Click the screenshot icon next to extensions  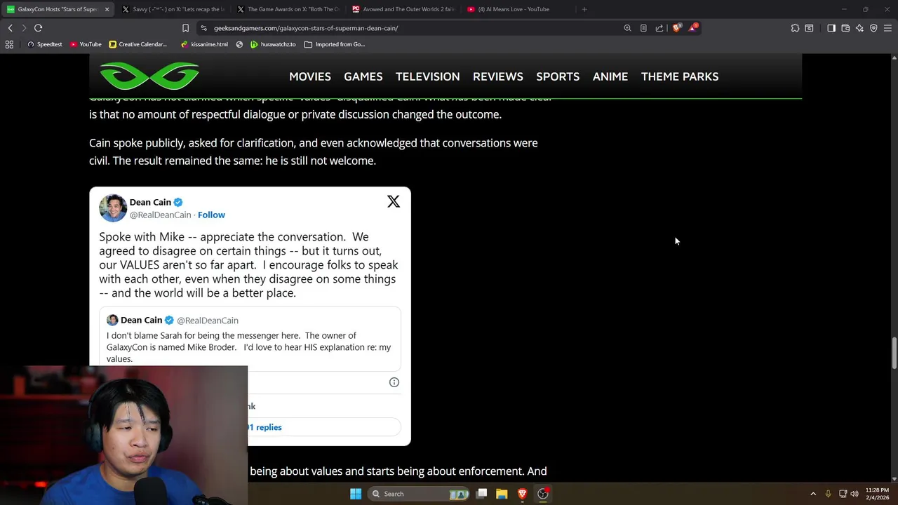(x=809, y=28)
